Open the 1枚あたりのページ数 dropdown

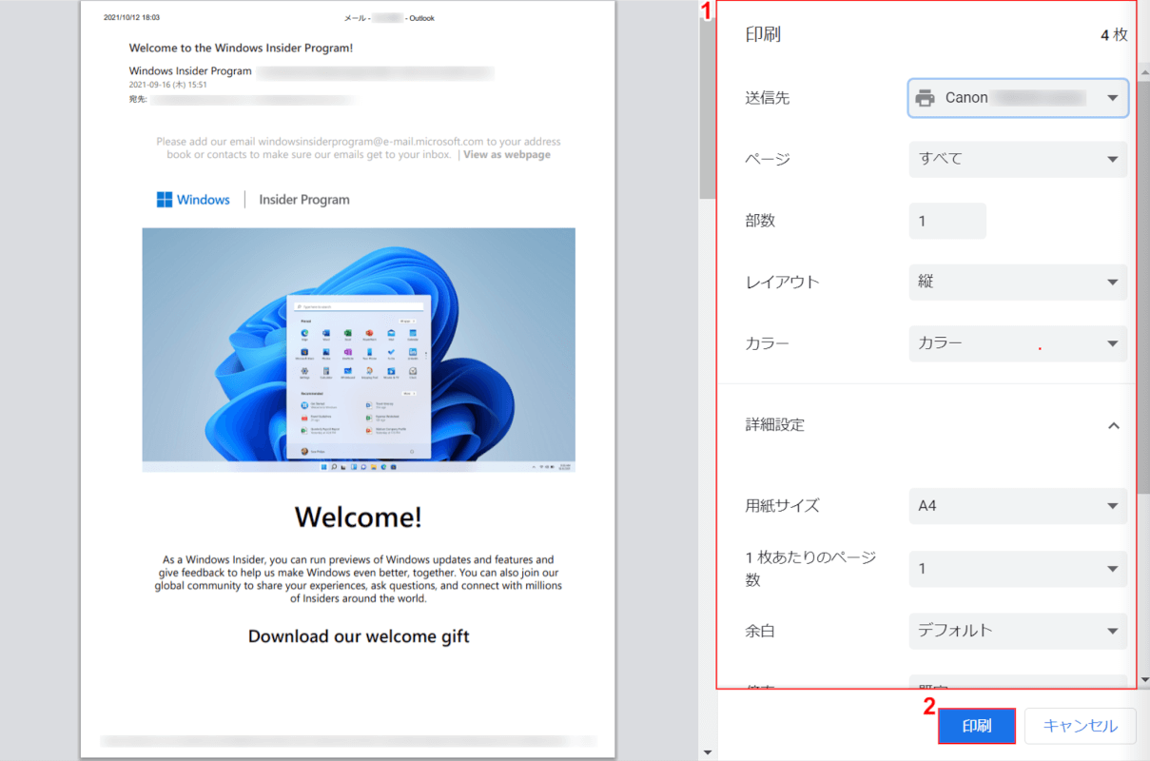pyautogui.click(x=1018, y=569)
